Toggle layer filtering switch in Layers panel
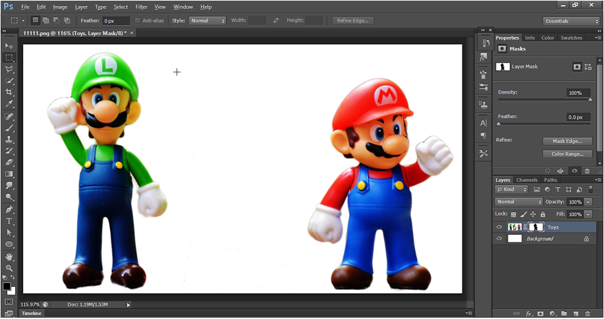604x319 pixels. click(591, 189)
